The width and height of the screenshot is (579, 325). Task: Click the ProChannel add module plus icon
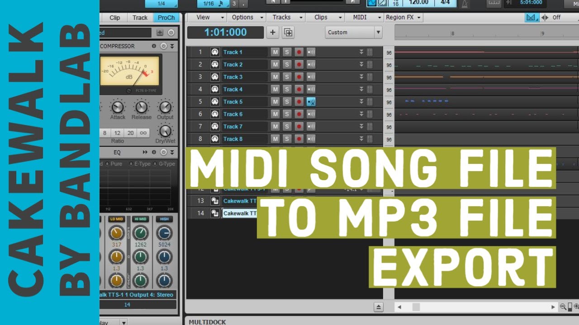(x=160, y=32)
